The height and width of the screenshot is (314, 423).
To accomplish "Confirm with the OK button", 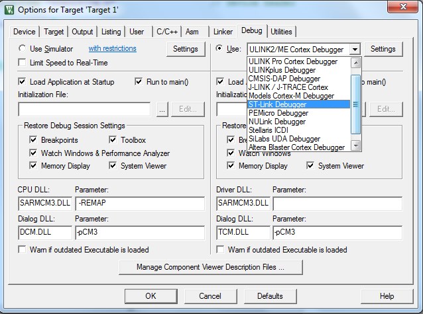I will click(x=151, y=296).
